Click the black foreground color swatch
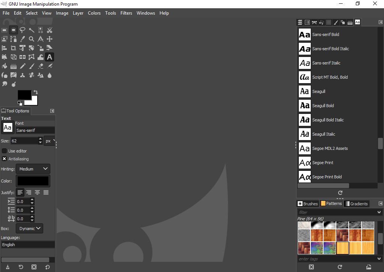This screenshot has height=272, width=384. coord(24,94)
